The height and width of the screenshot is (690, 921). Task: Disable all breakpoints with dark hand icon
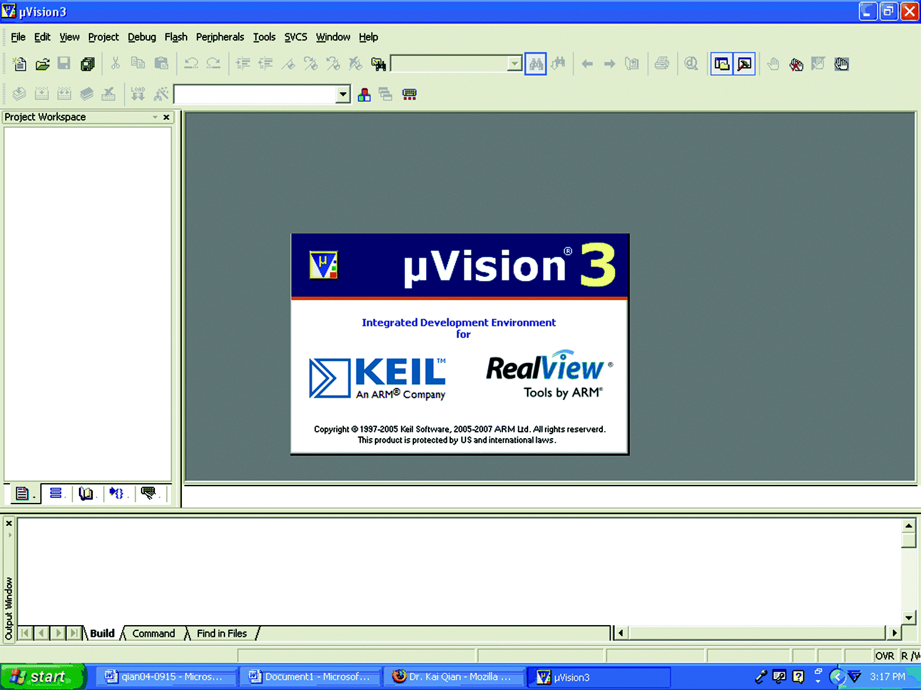tap(841, 64)
